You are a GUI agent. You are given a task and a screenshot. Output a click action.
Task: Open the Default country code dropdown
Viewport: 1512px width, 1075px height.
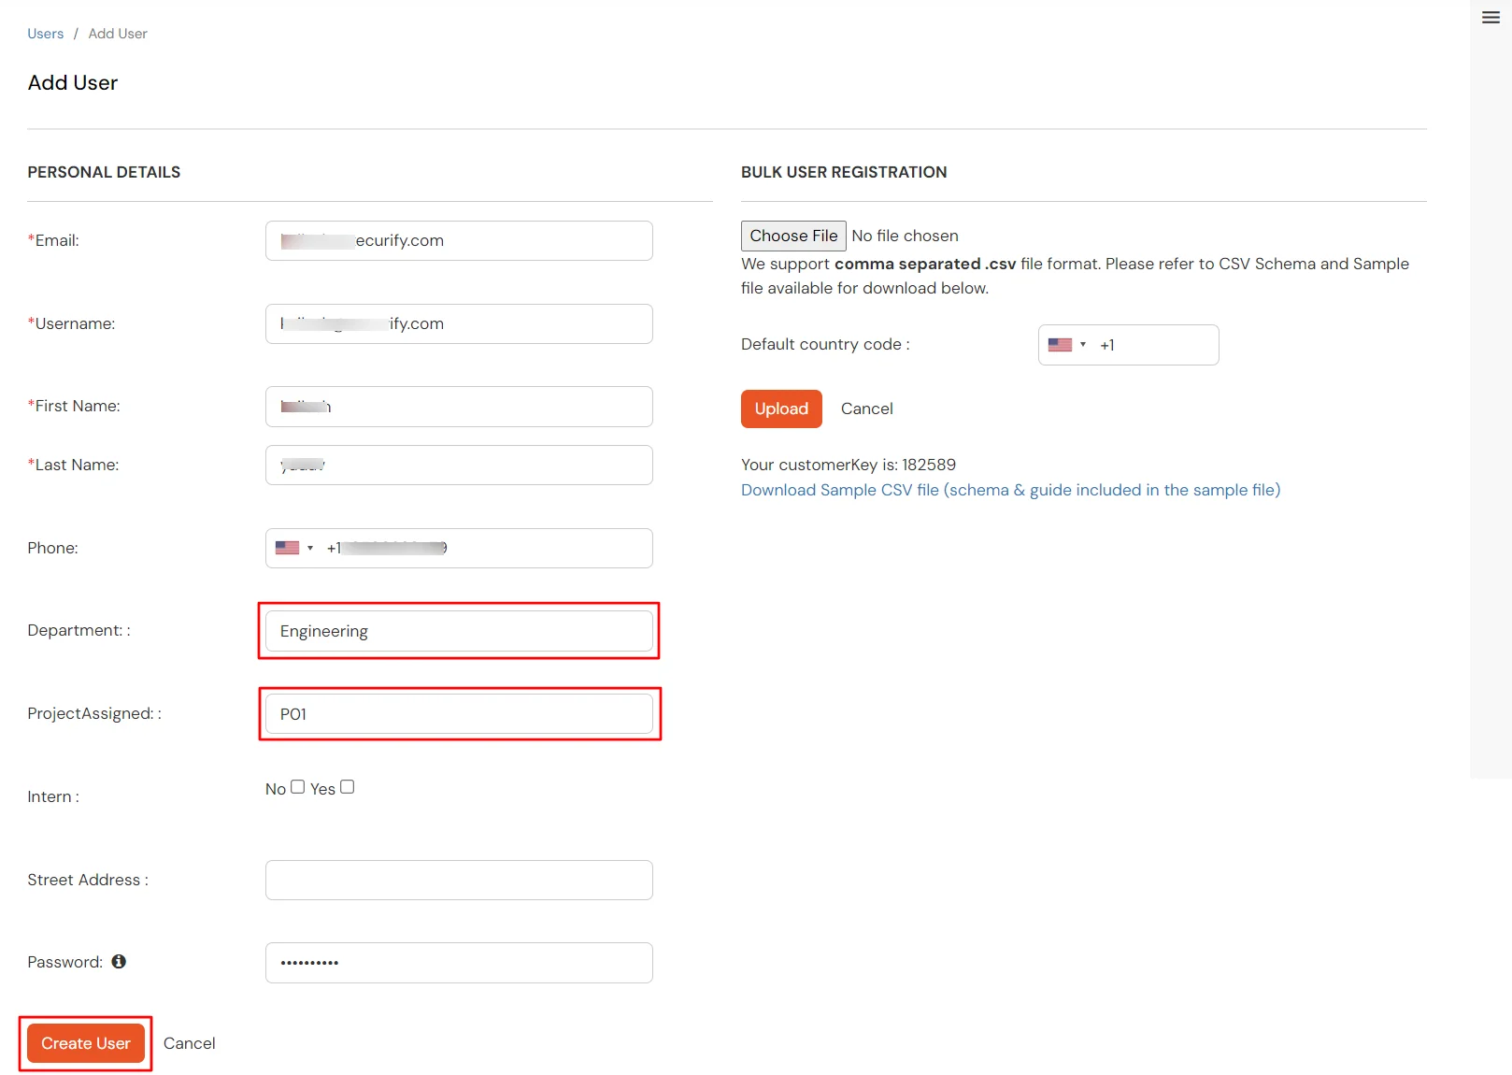(1083, 345)
